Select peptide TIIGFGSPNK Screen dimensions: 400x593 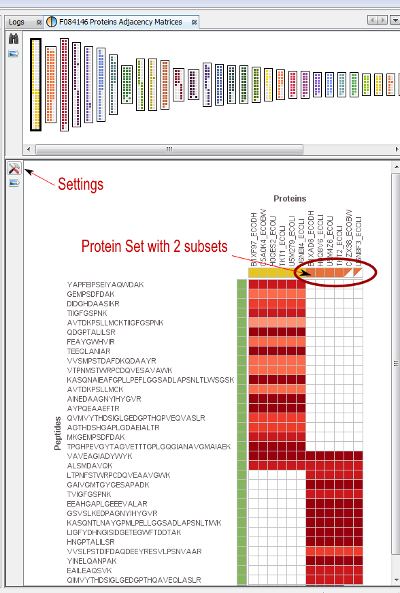click(x=87, y=313)
